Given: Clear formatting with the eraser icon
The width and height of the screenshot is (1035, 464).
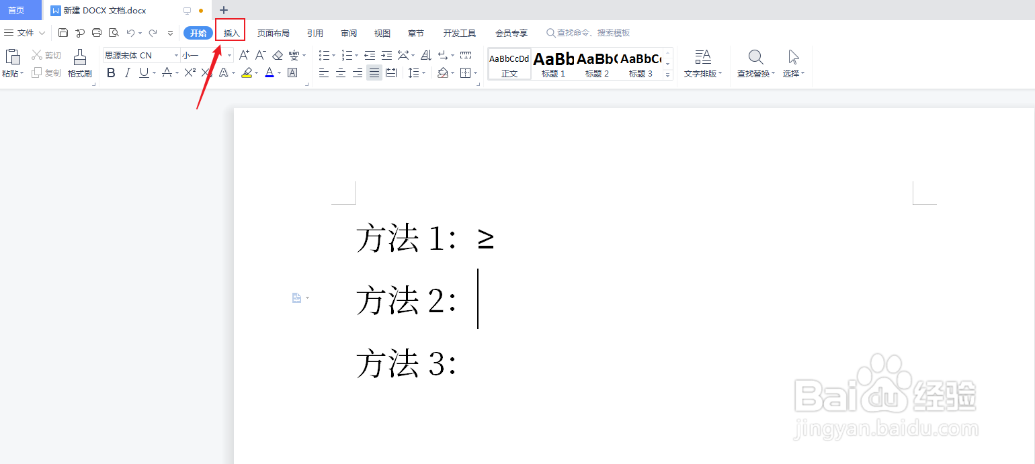Looking at the screenshot, I should tap(277, 55).
